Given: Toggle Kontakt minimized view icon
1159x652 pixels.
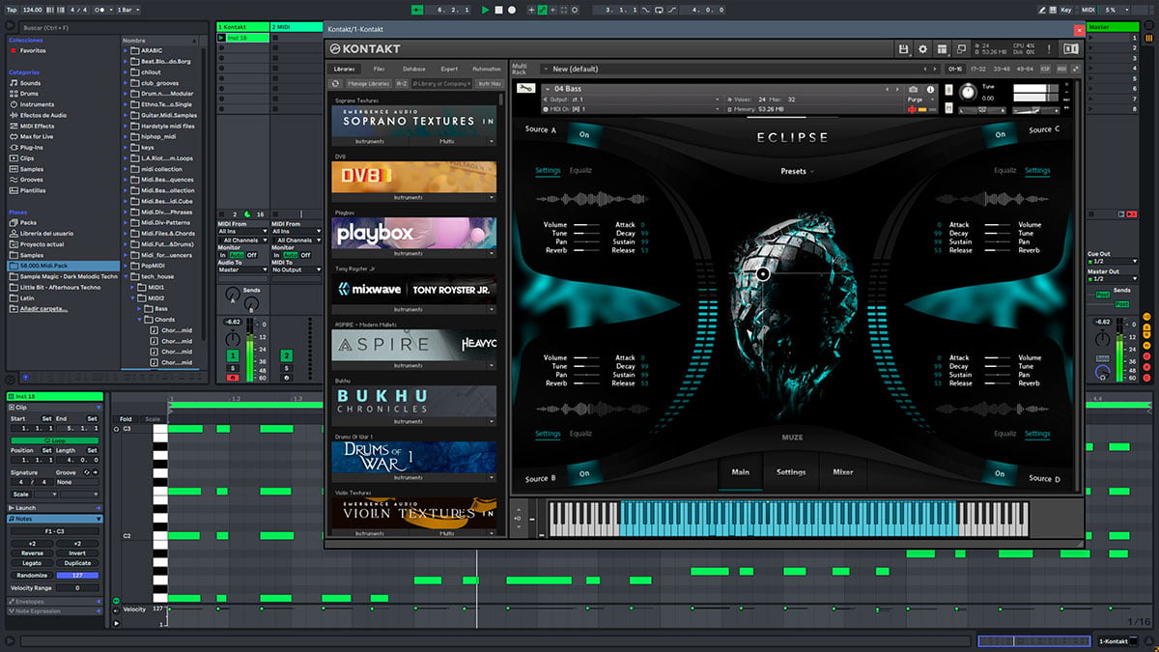Looking at the screenshot, I should (961, 48).
